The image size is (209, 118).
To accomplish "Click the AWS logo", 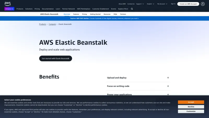I will click(x=8, y=4).
